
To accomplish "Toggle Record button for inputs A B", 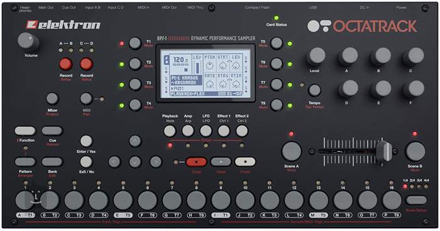I will click(66, 64).
